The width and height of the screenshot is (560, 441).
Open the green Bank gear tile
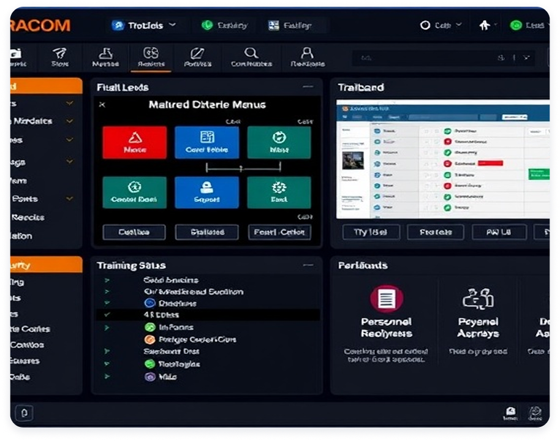279,192
